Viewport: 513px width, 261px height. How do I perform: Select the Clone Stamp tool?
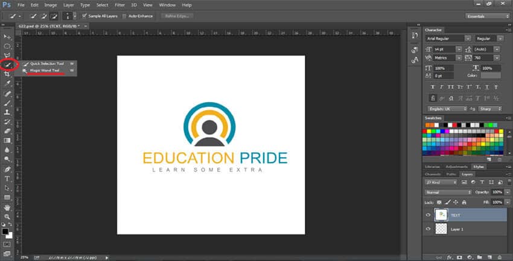click(7, 112)
